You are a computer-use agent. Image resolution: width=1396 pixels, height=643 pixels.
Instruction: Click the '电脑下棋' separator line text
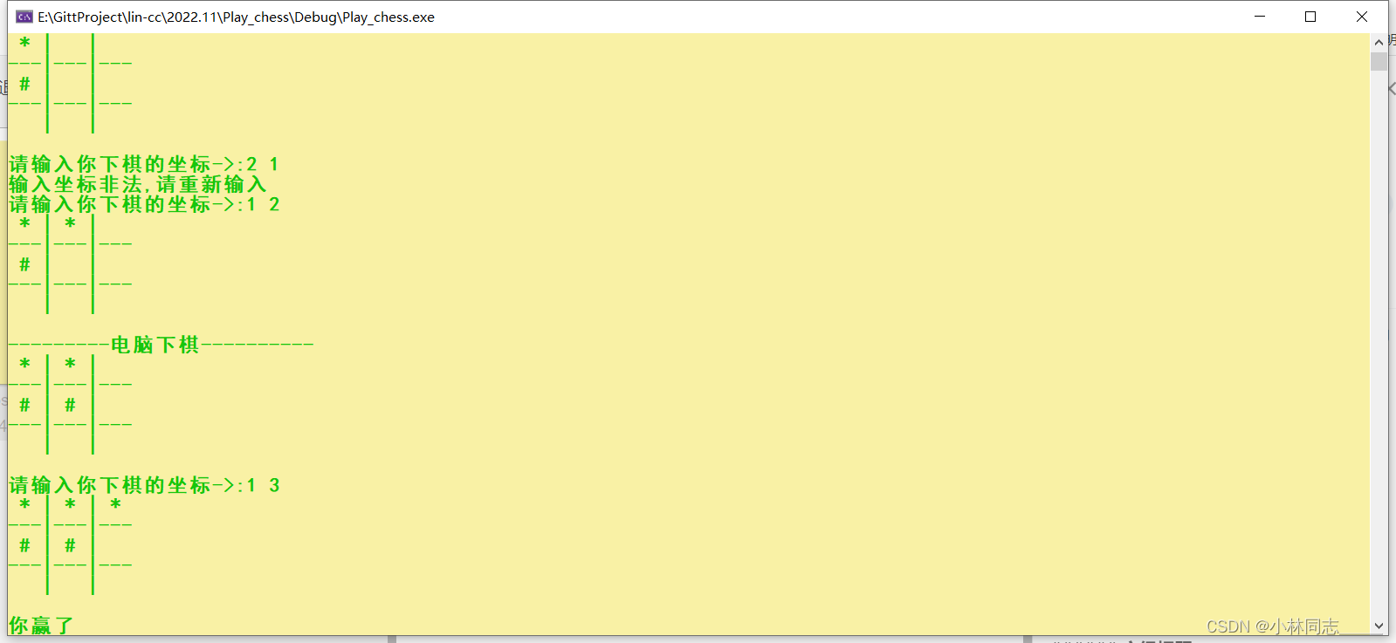tap(161, 345)
